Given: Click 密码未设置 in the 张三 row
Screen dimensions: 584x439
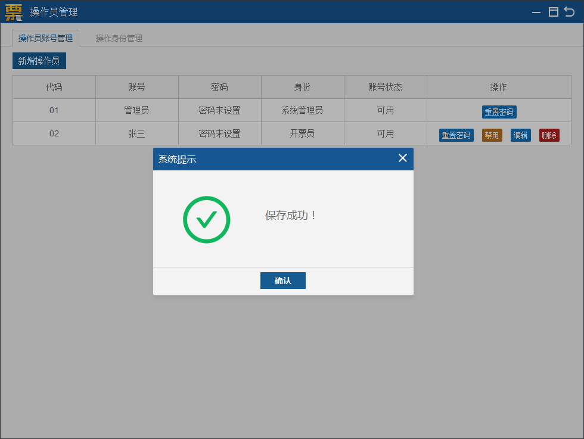Looking at the screenshot, I should coord(220,133).
